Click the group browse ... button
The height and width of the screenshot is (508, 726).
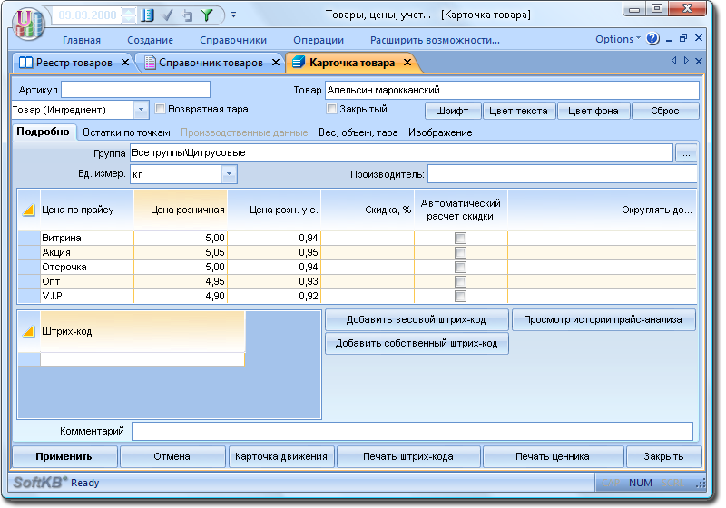pyautogui.click(x=686, y=153)
